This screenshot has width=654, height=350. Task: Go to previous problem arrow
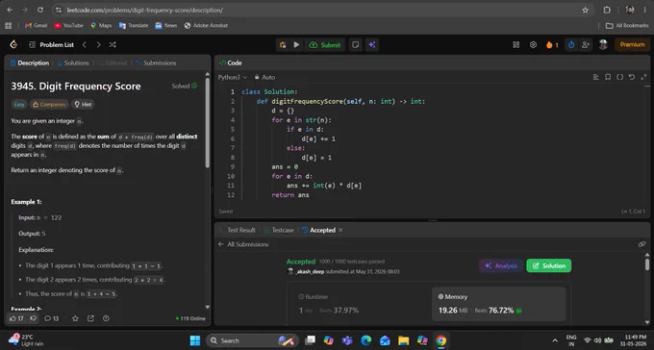point(85,44)
